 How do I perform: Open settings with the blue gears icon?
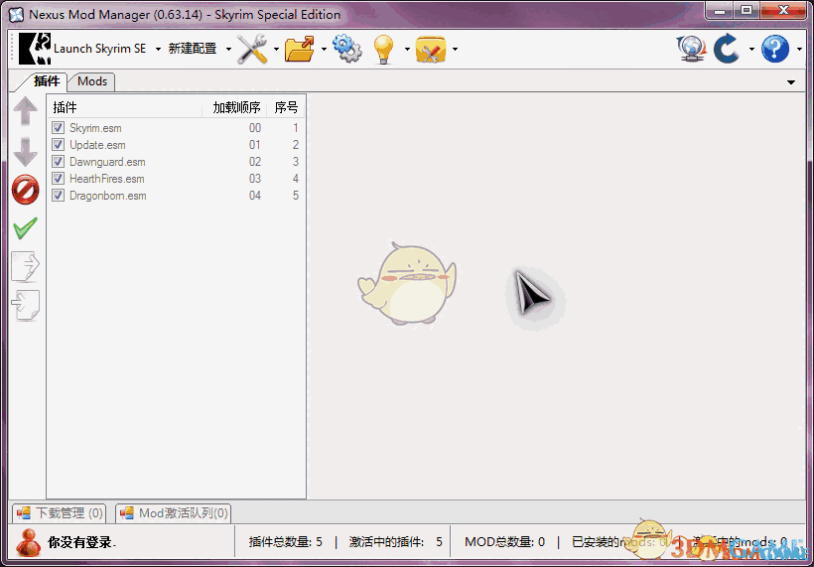pyautogui.click(x=346, y=49)
